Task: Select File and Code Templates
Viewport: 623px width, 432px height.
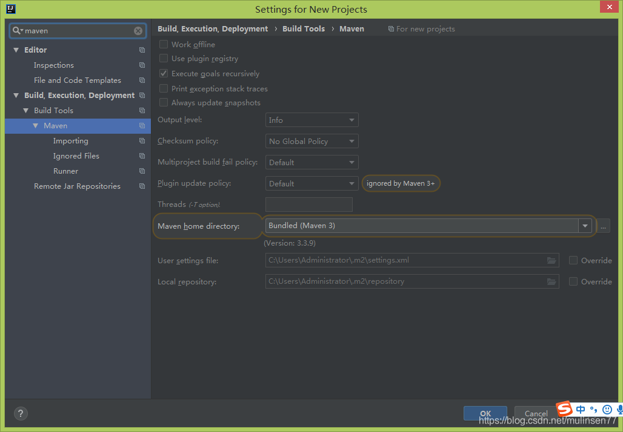Action: pos(78,80)
